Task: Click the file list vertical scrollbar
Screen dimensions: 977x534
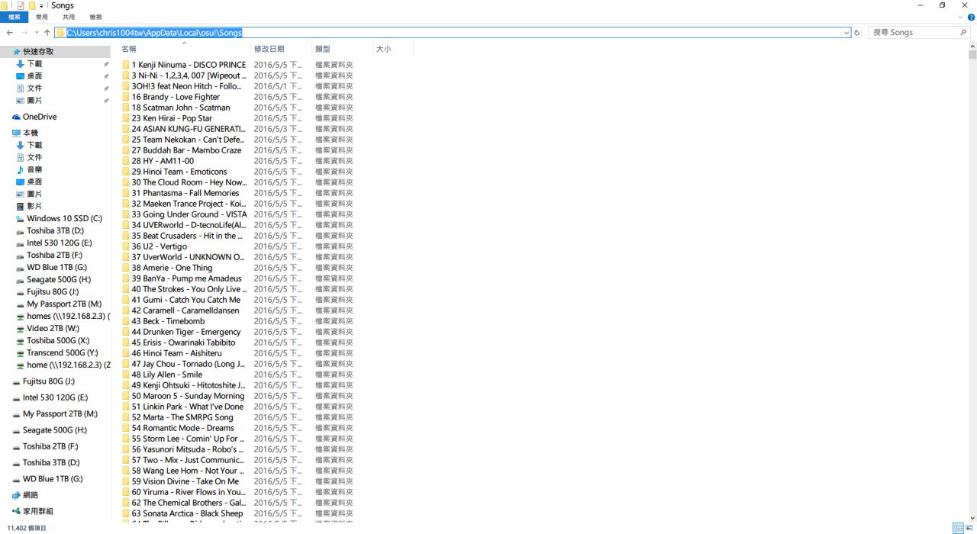Action: pos(972,284)
